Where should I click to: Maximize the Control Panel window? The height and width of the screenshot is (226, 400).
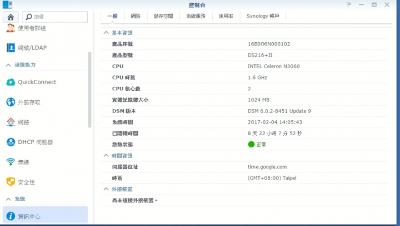pos(374,4)
